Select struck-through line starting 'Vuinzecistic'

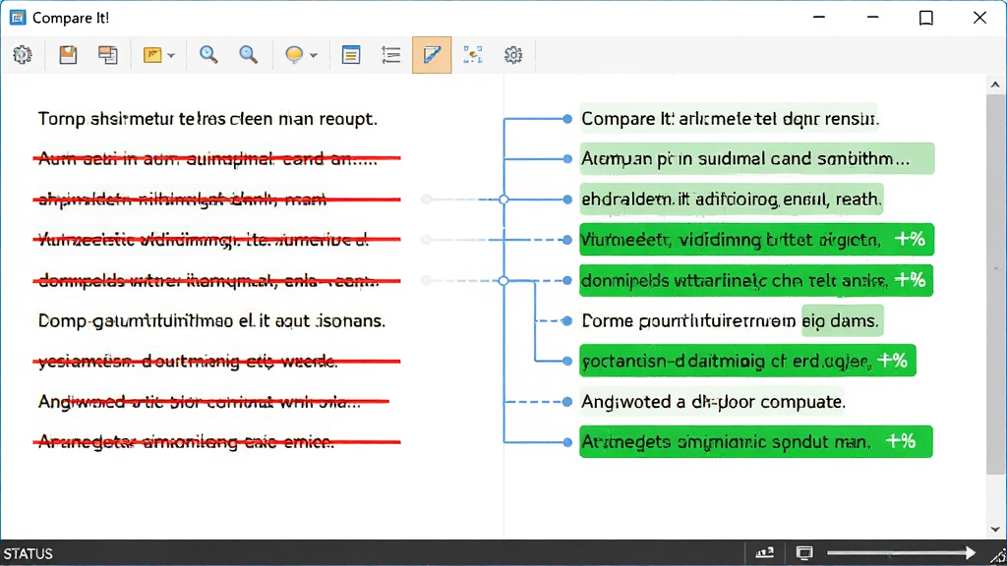point(217,240)
